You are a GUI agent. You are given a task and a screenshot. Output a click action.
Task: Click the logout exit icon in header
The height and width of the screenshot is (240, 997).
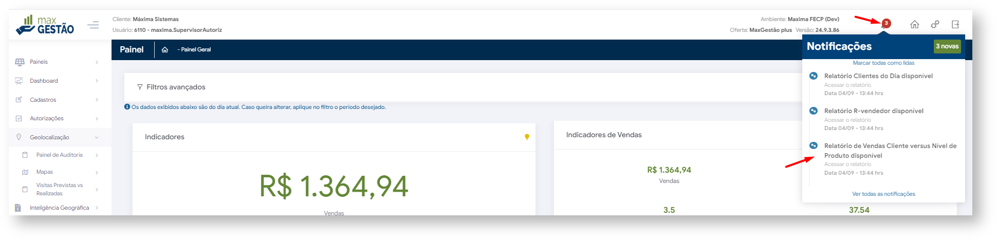pyautogui.click(x=955, y=24)
